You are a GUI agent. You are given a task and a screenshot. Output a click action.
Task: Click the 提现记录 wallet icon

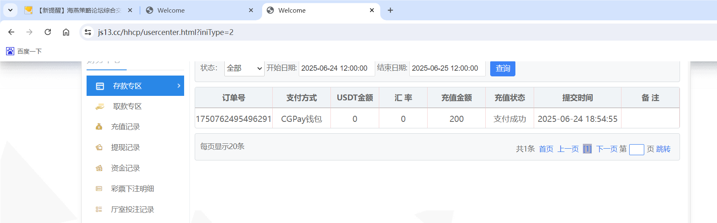[99, 147]
